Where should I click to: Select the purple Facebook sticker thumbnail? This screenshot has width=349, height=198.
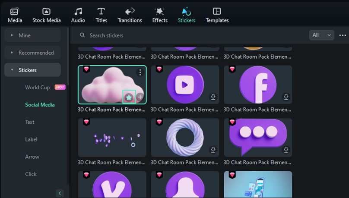tap(258, 85)
